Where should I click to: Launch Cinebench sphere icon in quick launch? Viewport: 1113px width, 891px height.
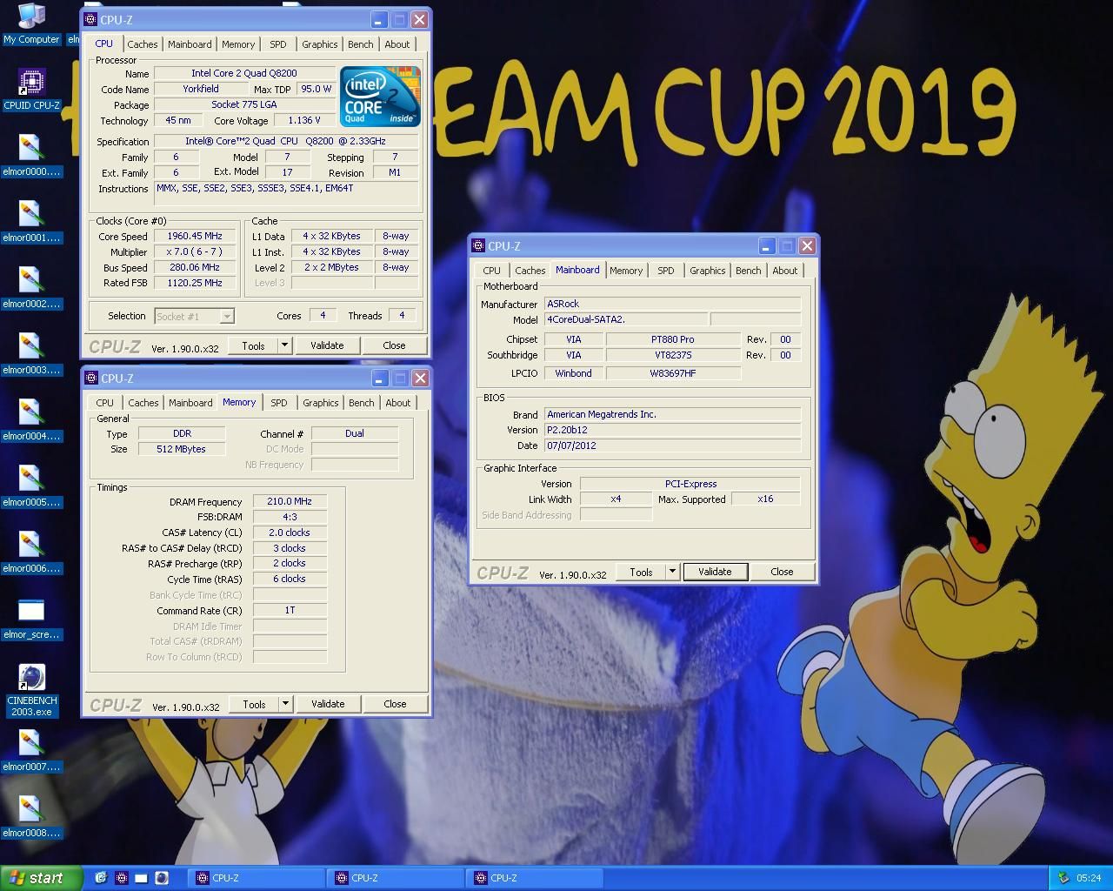tap(161, 878)
